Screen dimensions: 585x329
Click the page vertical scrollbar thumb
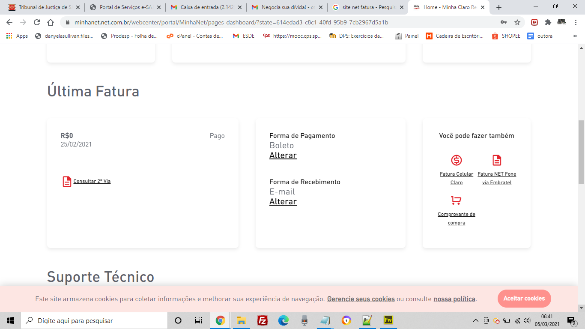pos(581,154)
